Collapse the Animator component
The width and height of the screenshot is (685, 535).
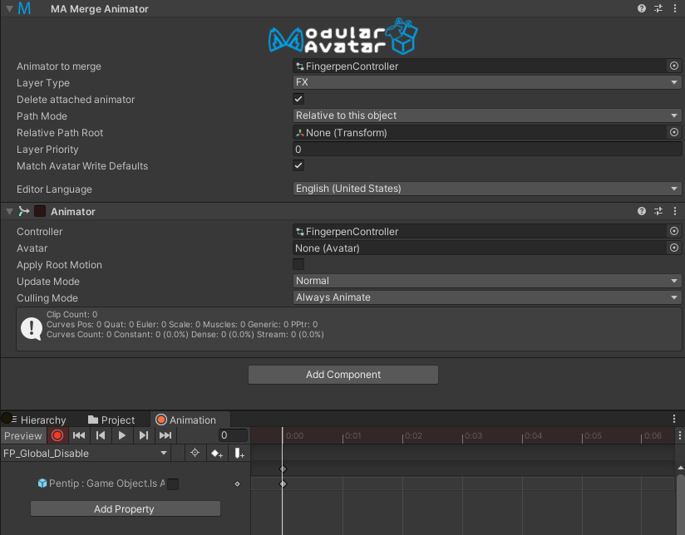point(9,211)
